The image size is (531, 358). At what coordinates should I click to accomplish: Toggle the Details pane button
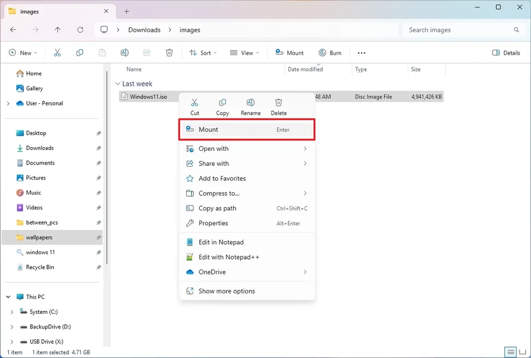506,53
